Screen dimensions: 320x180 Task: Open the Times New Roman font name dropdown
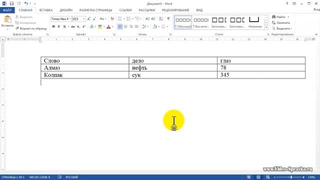click(70, 19)
